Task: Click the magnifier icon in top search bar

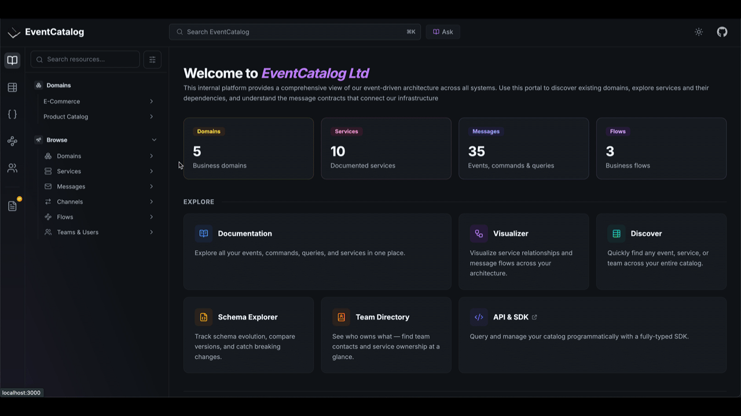Action: (x=179, y=32)
